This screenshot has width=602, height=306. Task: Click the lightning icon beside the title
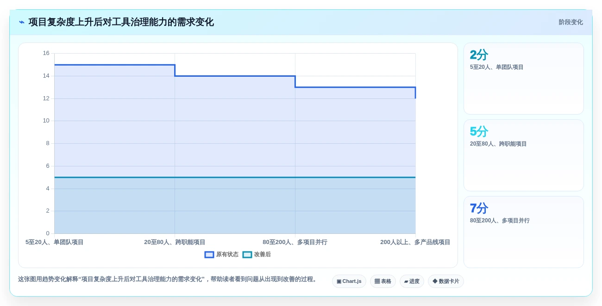point(22,22)
